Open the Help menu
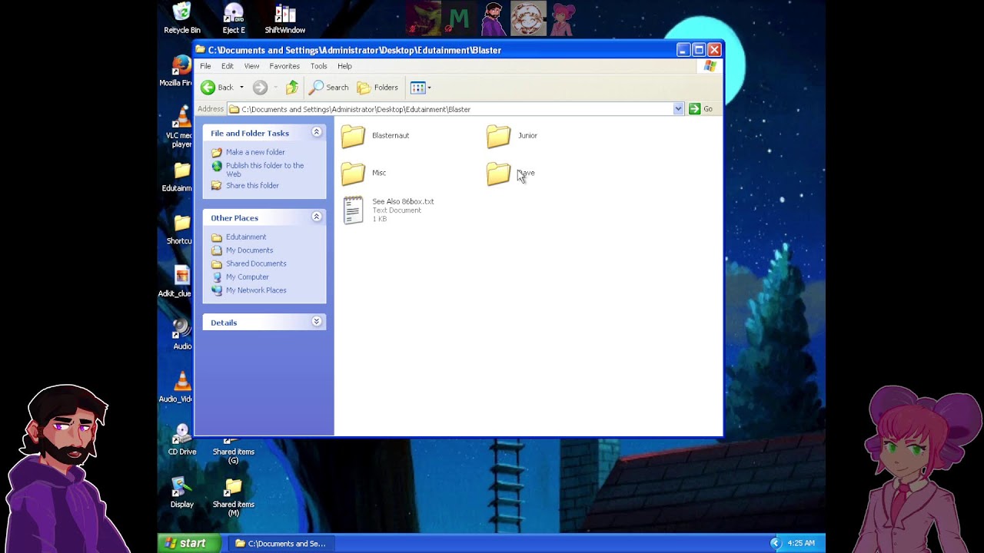This screenshot has height=553, width=984. coord(344,66)
